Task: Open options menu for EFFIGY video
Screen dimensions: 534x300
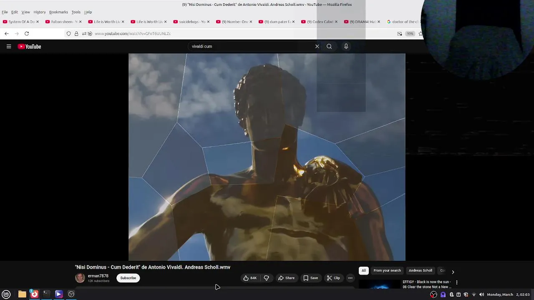Action: click(457, 282)
